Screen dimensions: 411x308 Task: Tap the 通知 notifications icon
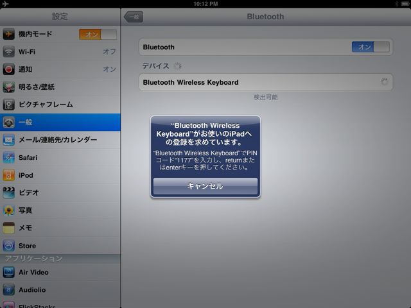tap(8, 69)
